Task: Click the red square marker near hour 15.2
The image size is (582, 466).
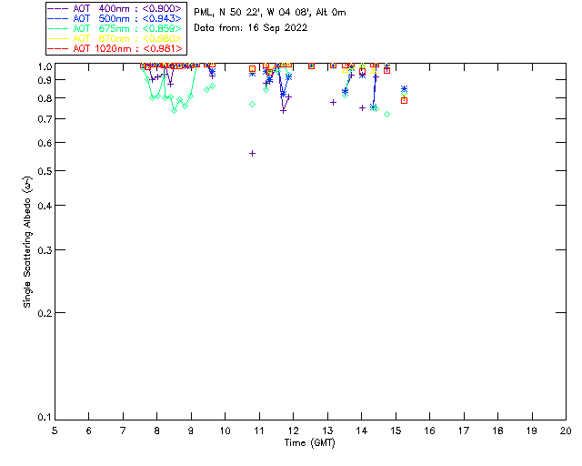Action: (404, 101)
